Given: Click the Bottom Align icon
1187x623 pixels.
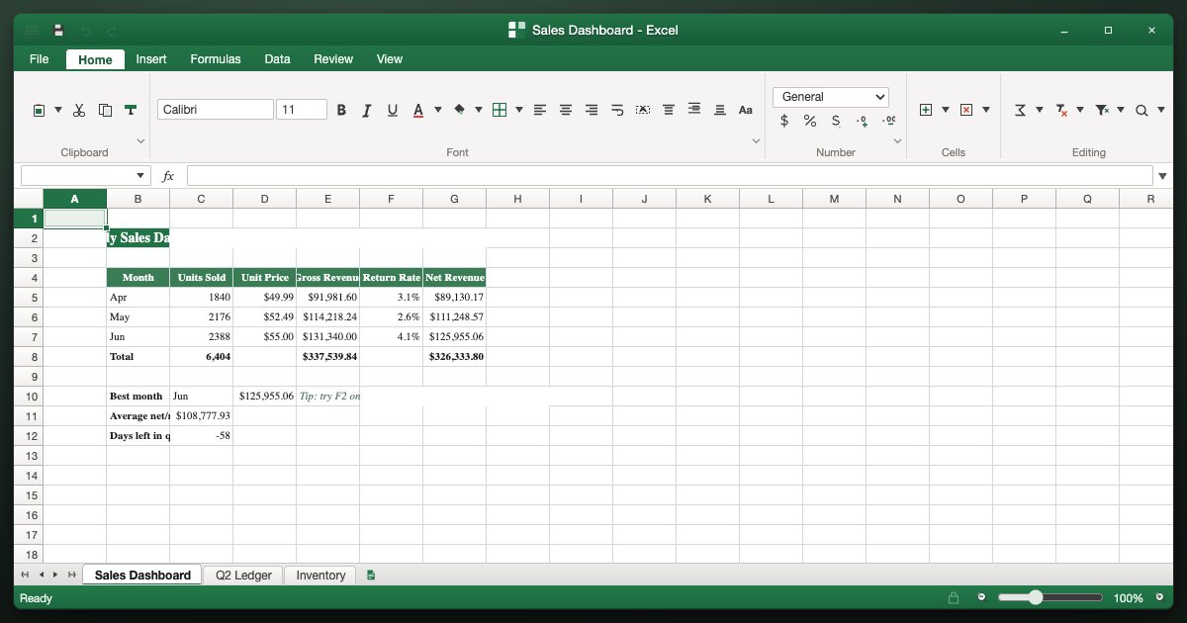Looking at the screenshot, I should coord(720,110).
